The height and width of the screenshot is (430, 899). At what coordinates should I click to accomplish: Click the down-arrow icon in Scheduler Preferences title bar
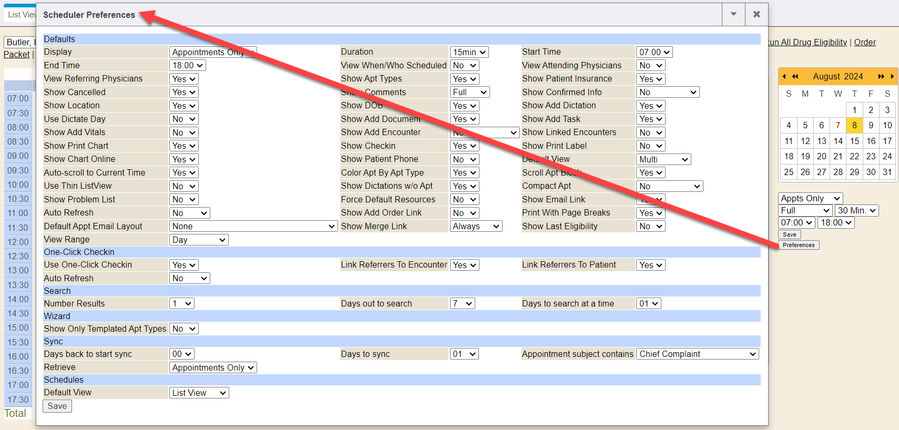pyautogui.click(x=733, y=14)
